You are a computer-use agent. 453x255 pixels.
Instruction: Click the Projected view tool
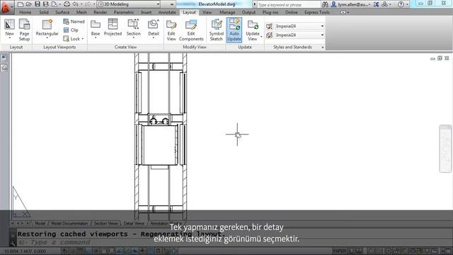[x=113, y=28]
